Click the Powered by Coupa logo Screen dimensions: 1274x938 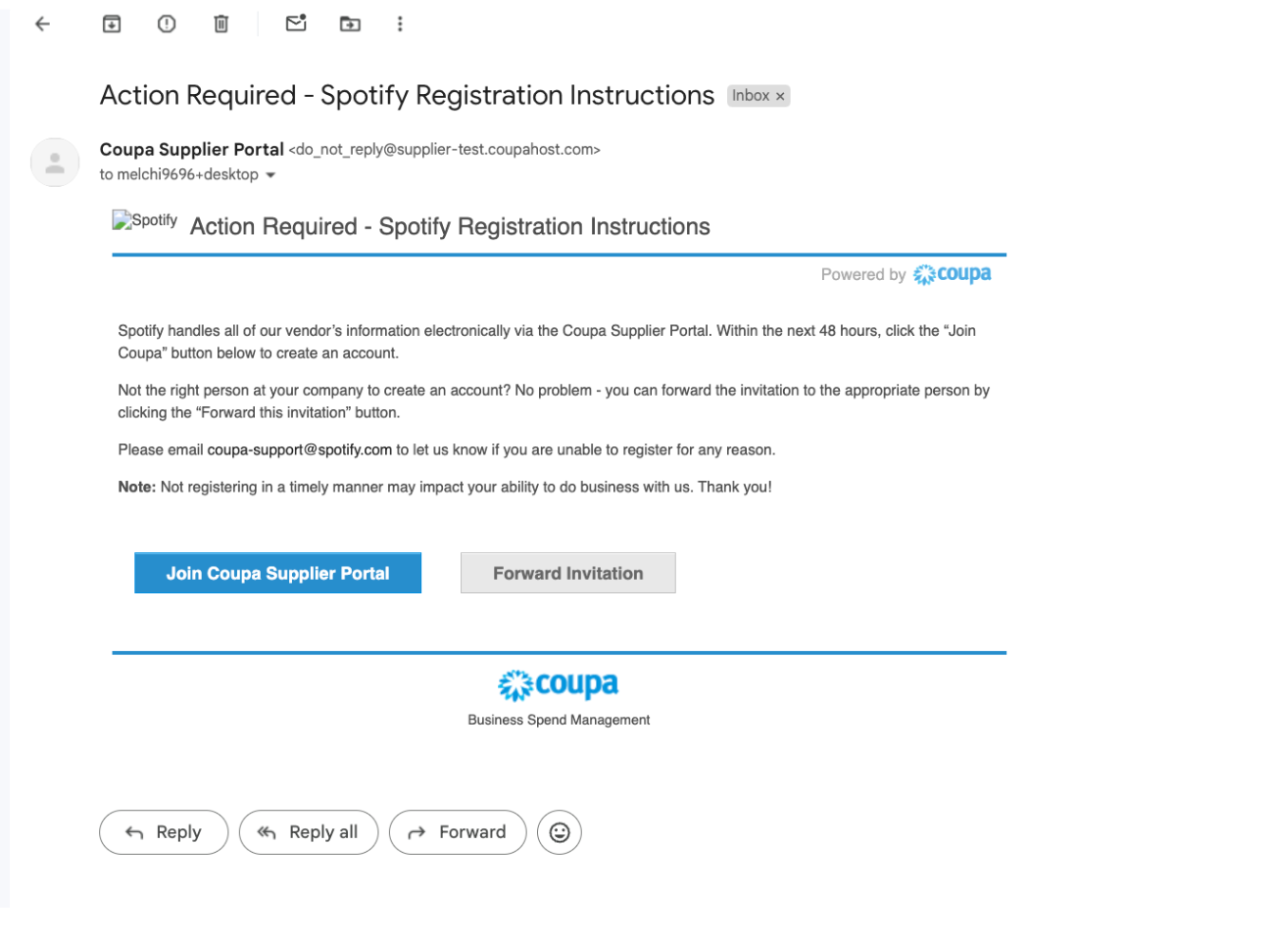952,274
